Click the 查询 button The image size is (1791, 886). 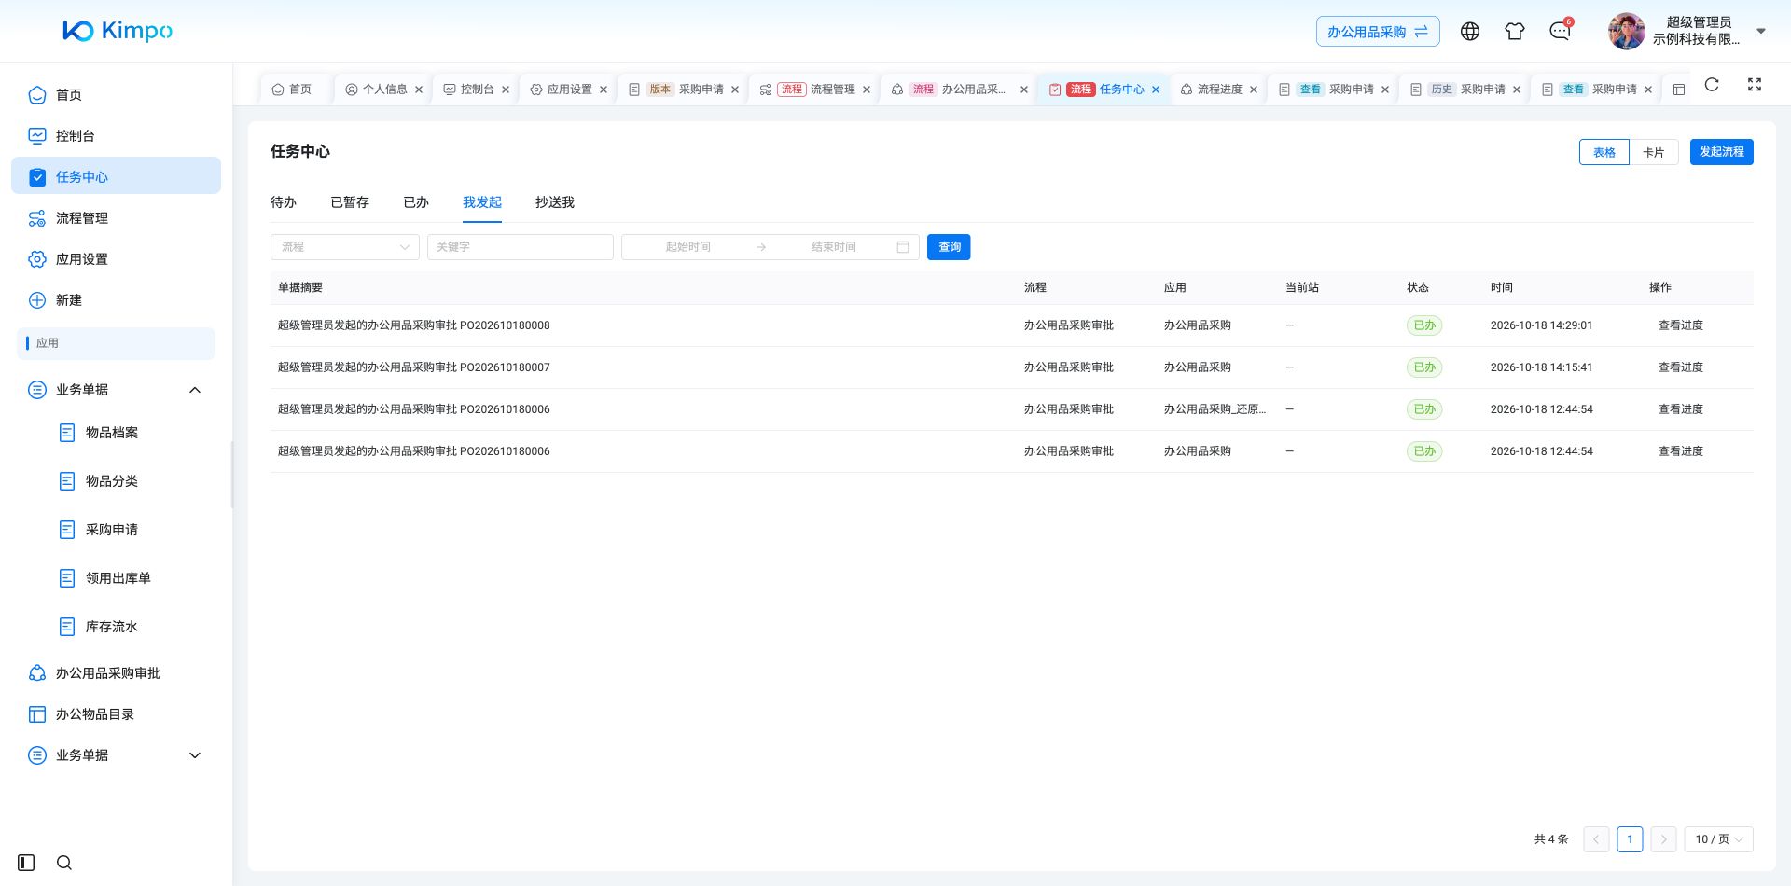click(949, 247)
